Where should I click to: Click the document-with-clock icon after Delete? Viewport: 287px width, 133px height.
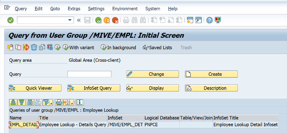[x=42, y=48]
